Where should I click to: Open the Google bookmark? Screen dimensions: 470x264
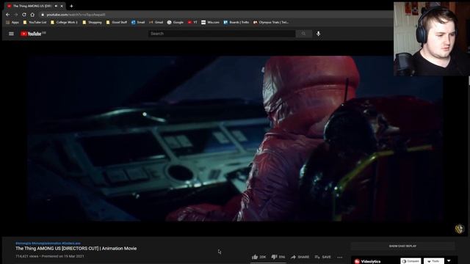(176, 22)
